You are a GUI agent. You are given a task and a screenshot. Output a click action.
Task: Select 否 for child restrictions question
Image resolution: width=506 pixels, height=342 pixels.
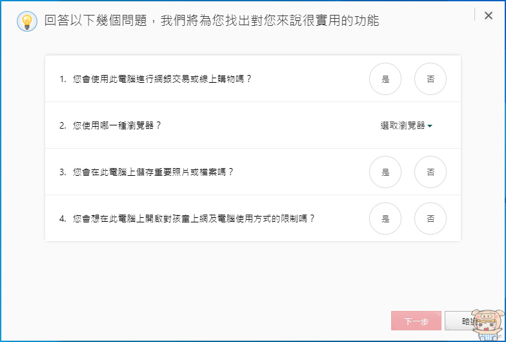click(430, 219)
